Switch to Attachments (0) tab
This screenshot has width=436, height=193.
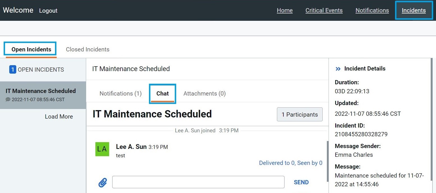point(205,94)
